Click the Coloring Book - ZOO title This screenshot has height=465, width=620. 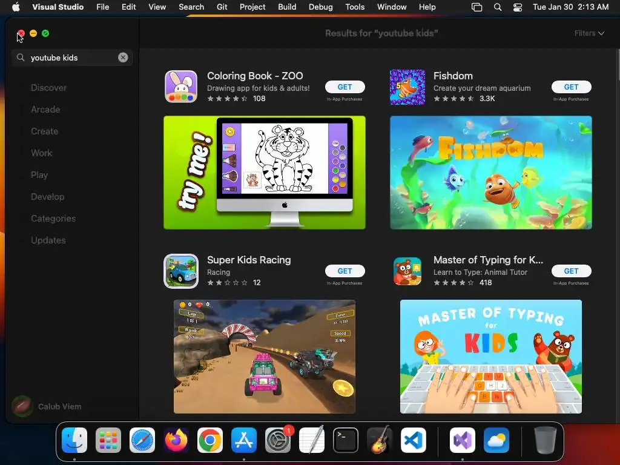coord(255,76)
